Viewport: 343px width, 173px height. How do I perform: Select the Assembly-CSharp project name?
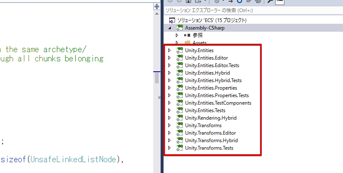click(205, 28)
